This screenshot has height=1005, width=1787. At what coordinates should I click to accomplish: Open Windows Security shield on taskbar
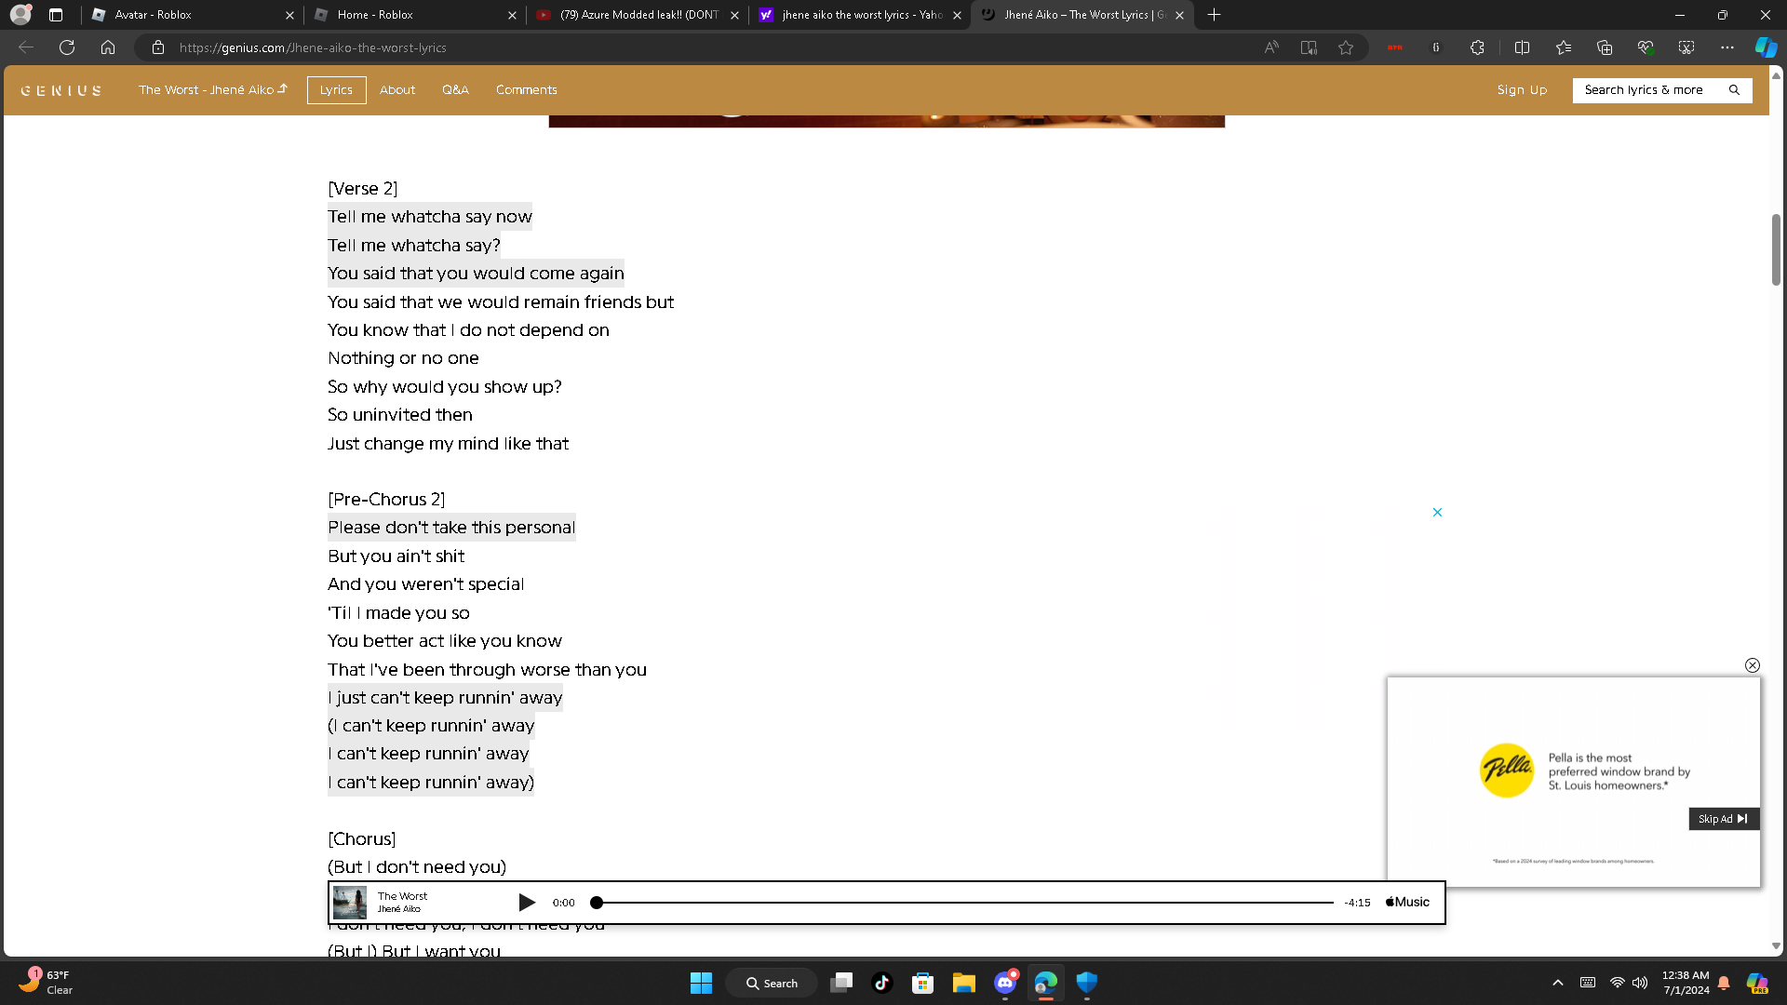tap(1087, 983)
